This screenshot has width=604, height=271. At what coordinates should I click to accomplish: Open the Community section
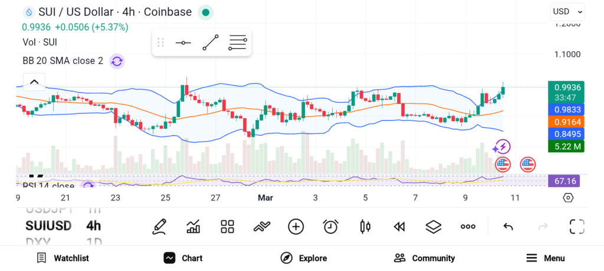pos(425,258)
